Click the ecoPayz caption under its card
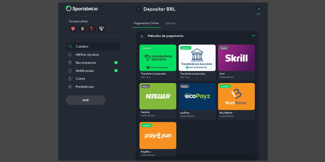The height and width of the screenshot is (162, 325). tap(185, 113)
